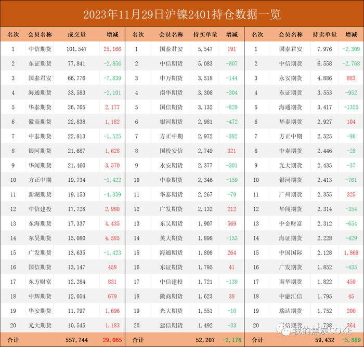364x347 pixels.
Task: Select the '持卖单量' column header
Action: (324, 35)
